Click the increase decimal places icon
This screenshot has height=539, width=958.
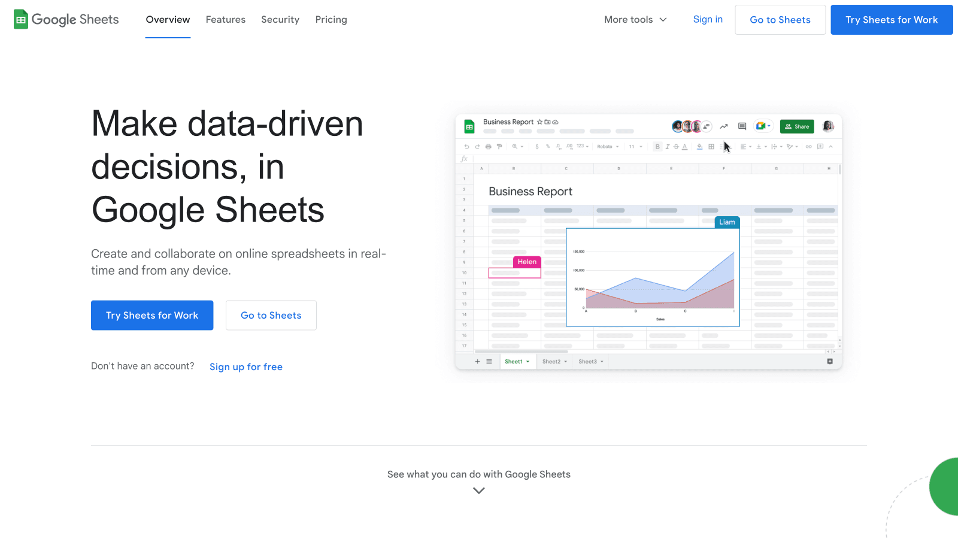pyautogui.click(x=569, y=146)
